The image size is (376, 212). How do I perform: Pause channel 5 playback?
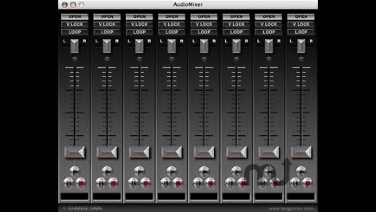click(x=198, y=183)
